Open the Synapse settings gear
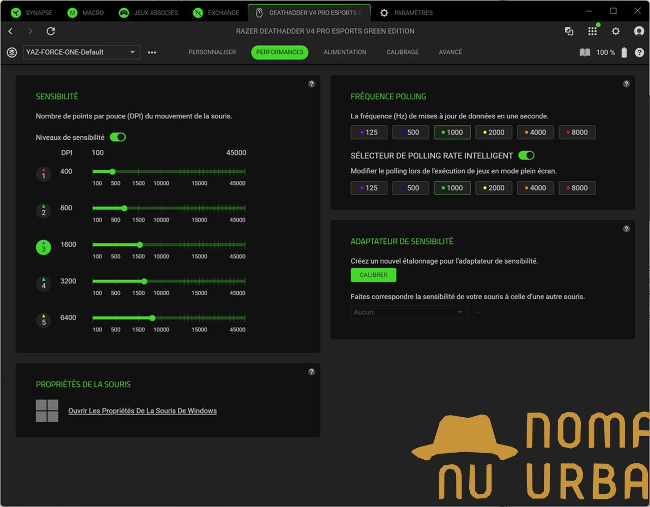650x507 pixels. point(615,31)
